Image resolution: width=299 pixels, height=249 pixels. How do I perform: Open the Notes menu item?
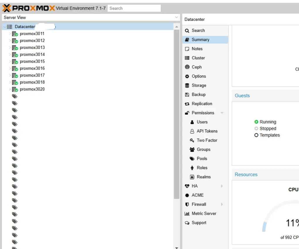[x=205, y=49]
